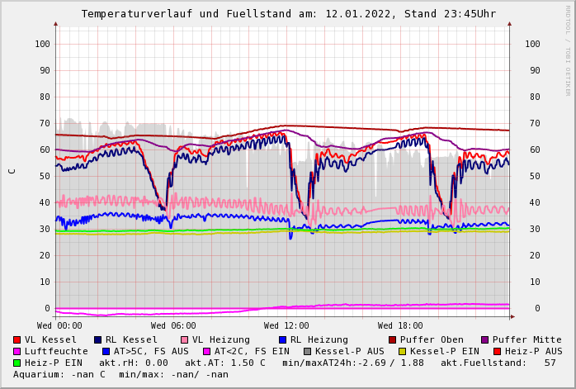Viewport: 576px width, 389px height.
Task: Click the Puffer Mitte purple legend swatch
Action: click(x=484, y=340)
